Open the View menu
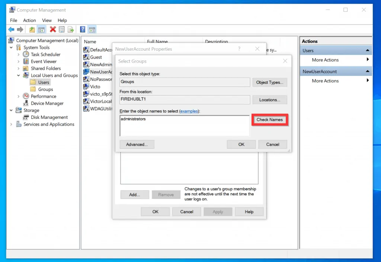This screenshot has height=262, width=381. 47,20
